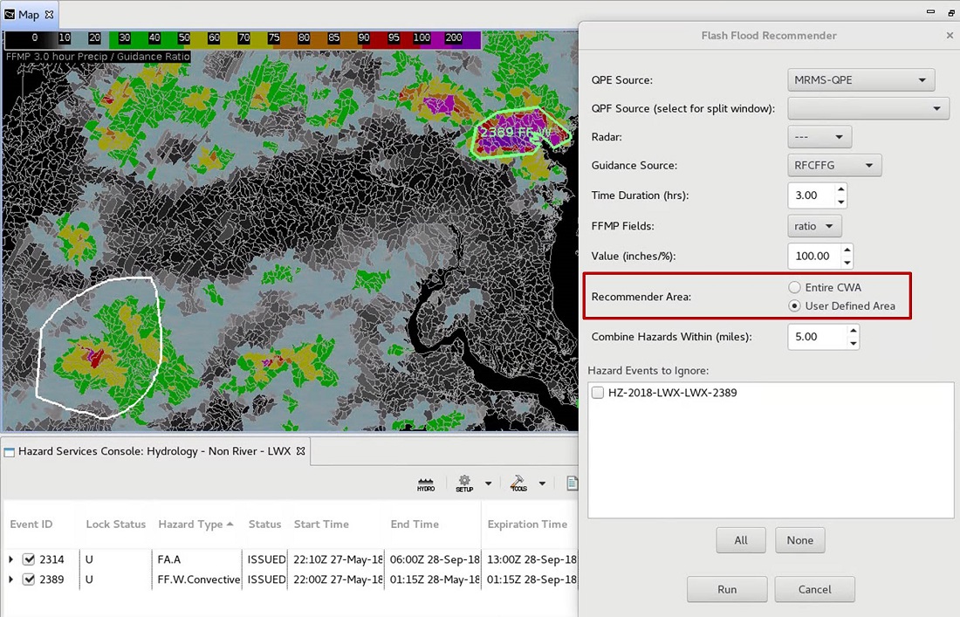Sort by the Status column header
Viewport: 960px width, 617px height.
point(264,524)
